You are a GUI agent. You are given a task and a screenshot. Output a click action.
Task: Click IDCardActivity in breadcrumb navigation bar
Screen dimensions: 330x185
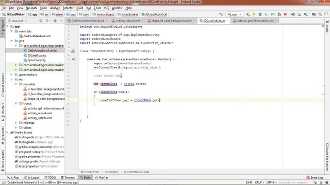point(155,14)
